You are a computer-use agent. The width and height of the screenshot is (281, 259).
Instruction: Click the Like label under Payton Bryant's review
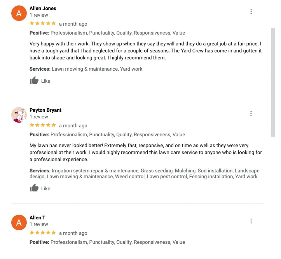pos(46,189)
